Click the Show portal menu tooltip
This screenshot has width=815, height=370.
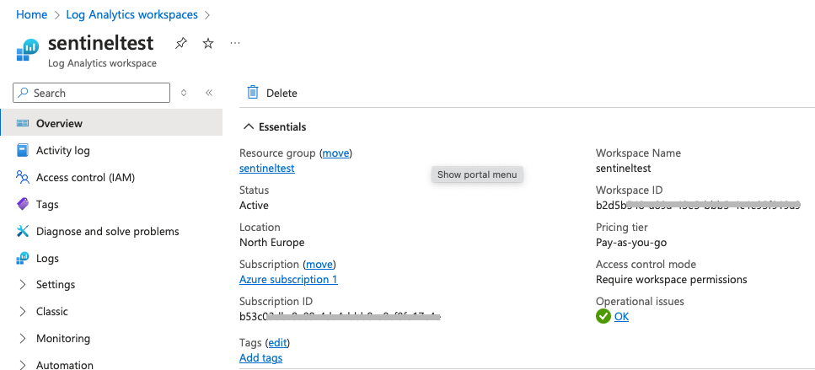click(477, 174)
